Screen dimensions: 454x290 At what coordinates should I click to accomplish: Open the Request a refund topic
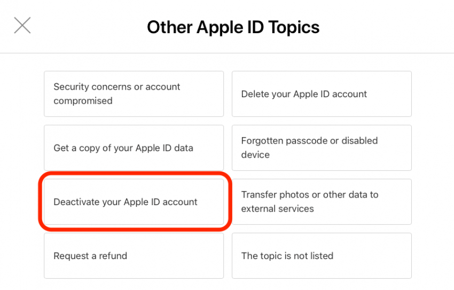pyautogui.click(x=134, y=256)
